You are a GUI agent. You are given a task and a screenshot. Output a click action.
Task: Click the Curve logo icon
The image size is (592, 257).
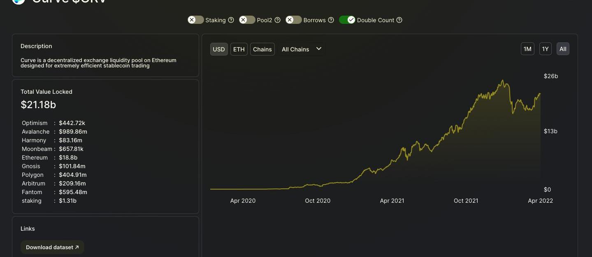pos(19,1)
